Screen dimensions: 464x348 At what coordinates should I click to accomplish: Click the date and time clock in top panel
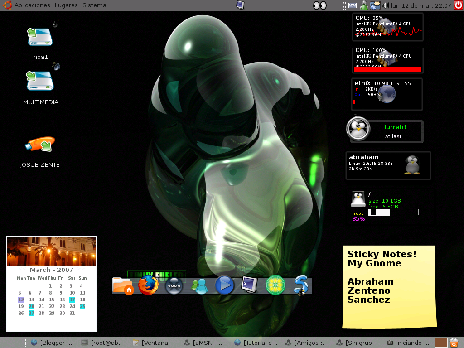pyautogui.click(x=421, y=5)
